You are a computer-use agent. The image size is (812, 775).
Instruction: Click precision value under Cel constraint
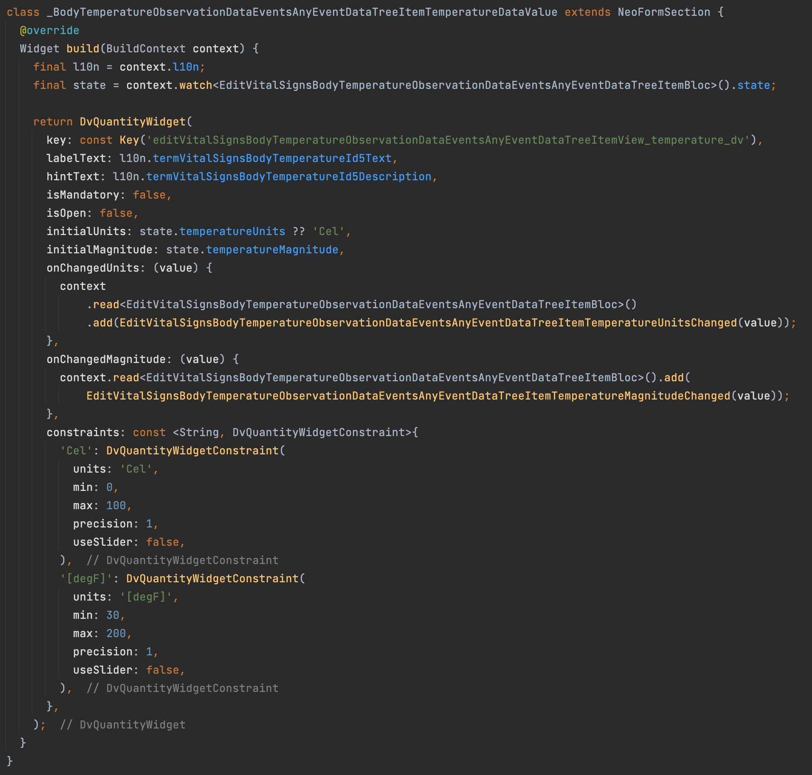click(x=149, y=524)
